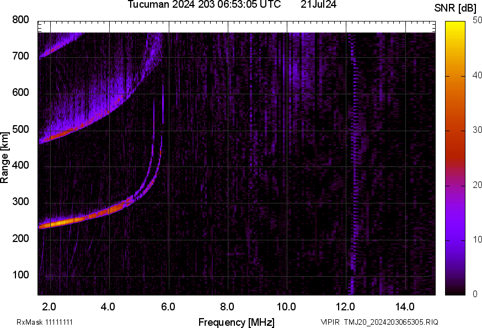
Task: Click the colorbar tick label '20'
Action: click(x=477, y=185)
